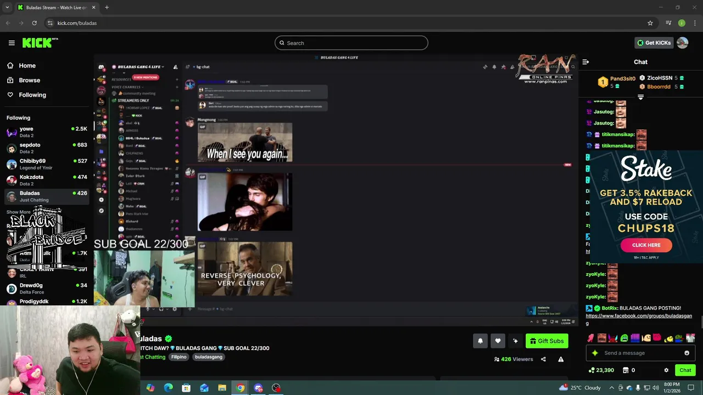Open followed channel yowe
Viewport: 703px width, 395px height.
(47, 132)
